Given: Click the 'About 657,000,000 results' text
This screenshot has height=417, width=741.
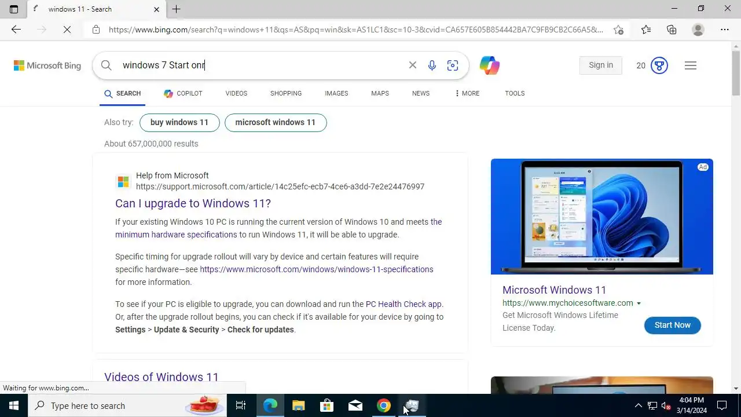Looking at the screenshot, I should (151, 144).
